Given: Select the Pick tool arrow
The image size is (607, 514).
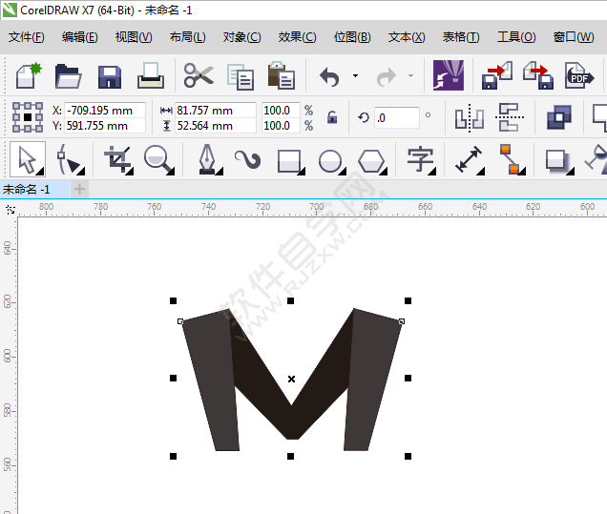Looking at the screenshot, I should [28, 158].
